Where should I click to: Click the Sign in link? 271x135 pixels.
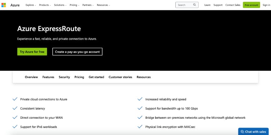coord(266,5)
